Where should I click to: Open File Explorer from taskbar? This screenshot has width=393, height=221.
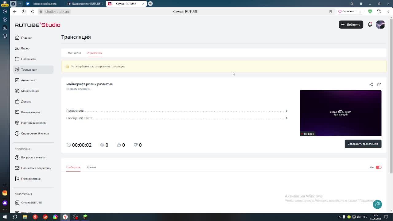(25, 217)
